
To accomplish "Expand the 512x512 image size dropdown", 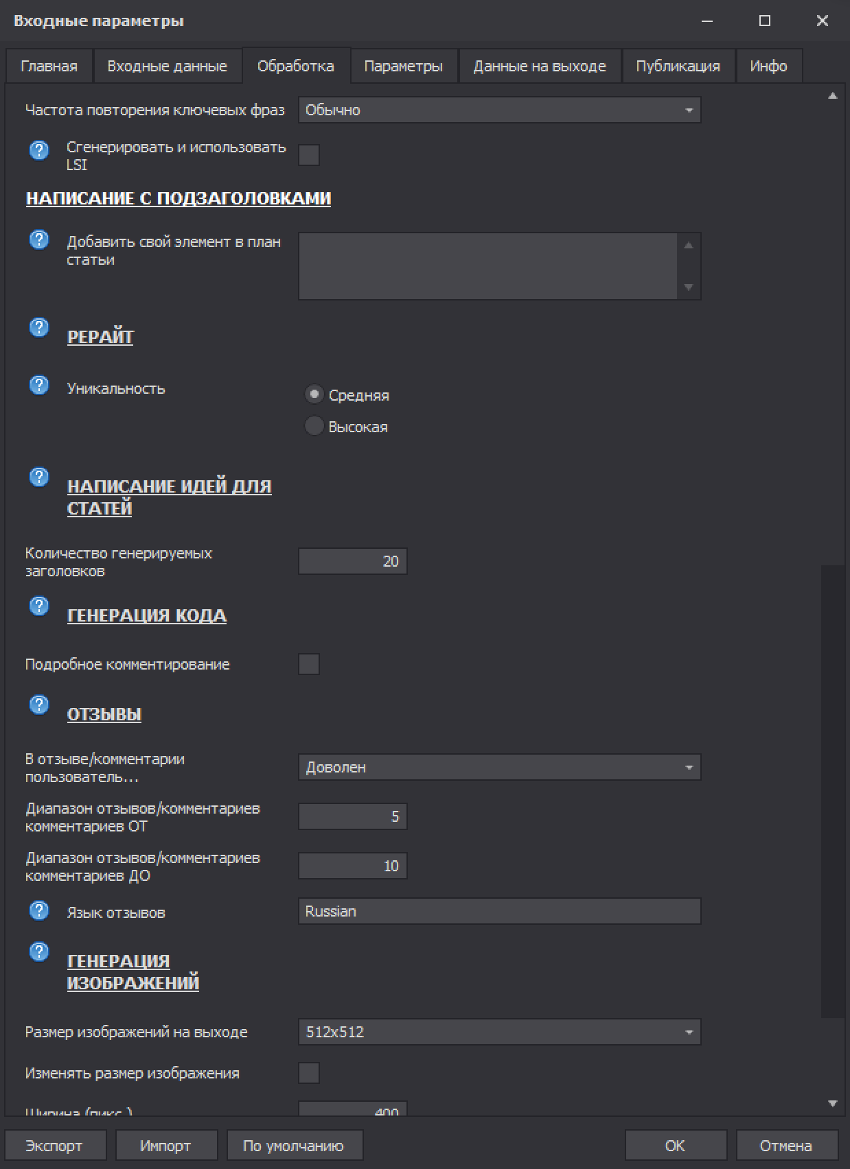I will 499,1032.
